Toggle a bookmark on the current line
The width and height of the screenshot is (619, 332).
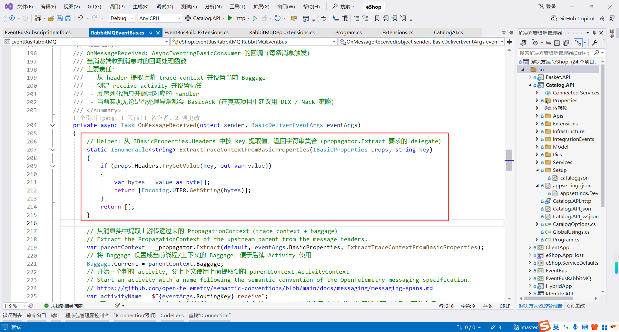pyautogui.click(x=377, y=18)
